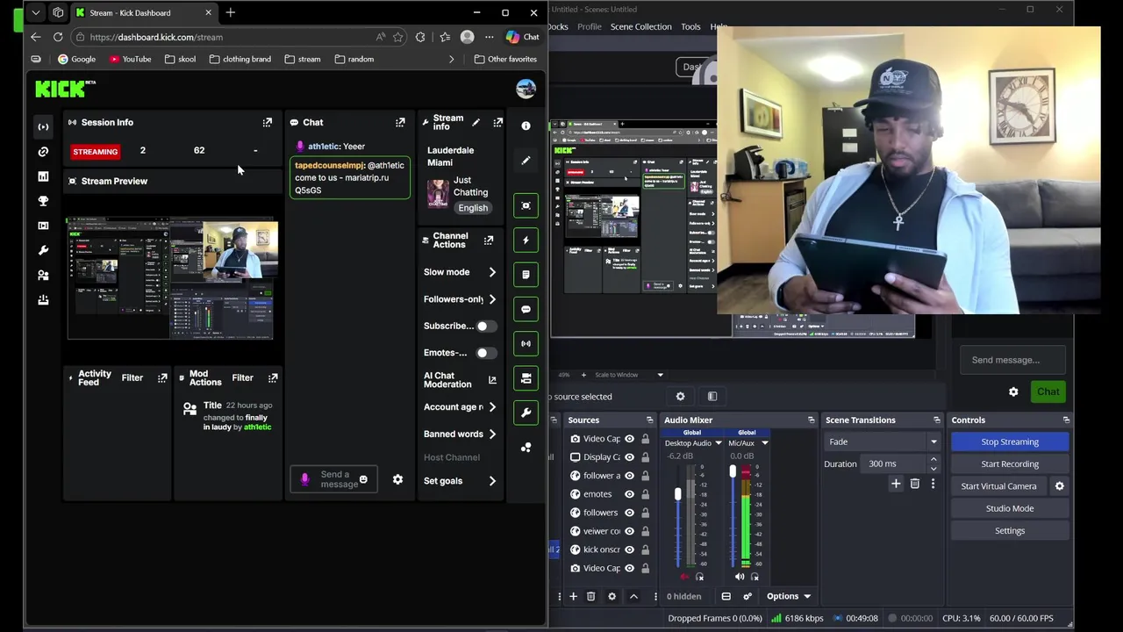Viewport: 1123px width, 632px height.
Task: Enable Studio Mode in OBS
Action: coord(1010,508)
